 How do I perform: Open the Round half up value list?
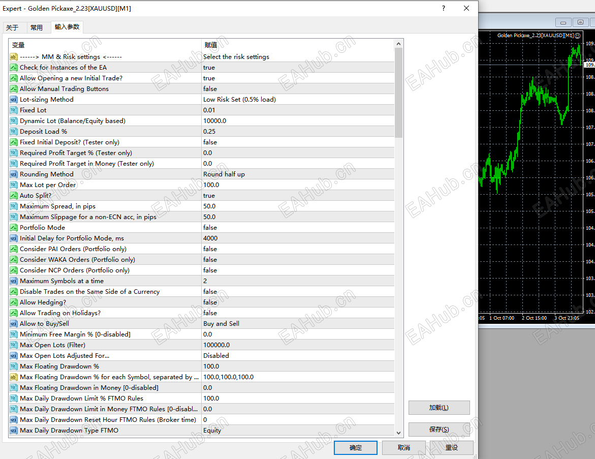[298, 174]
